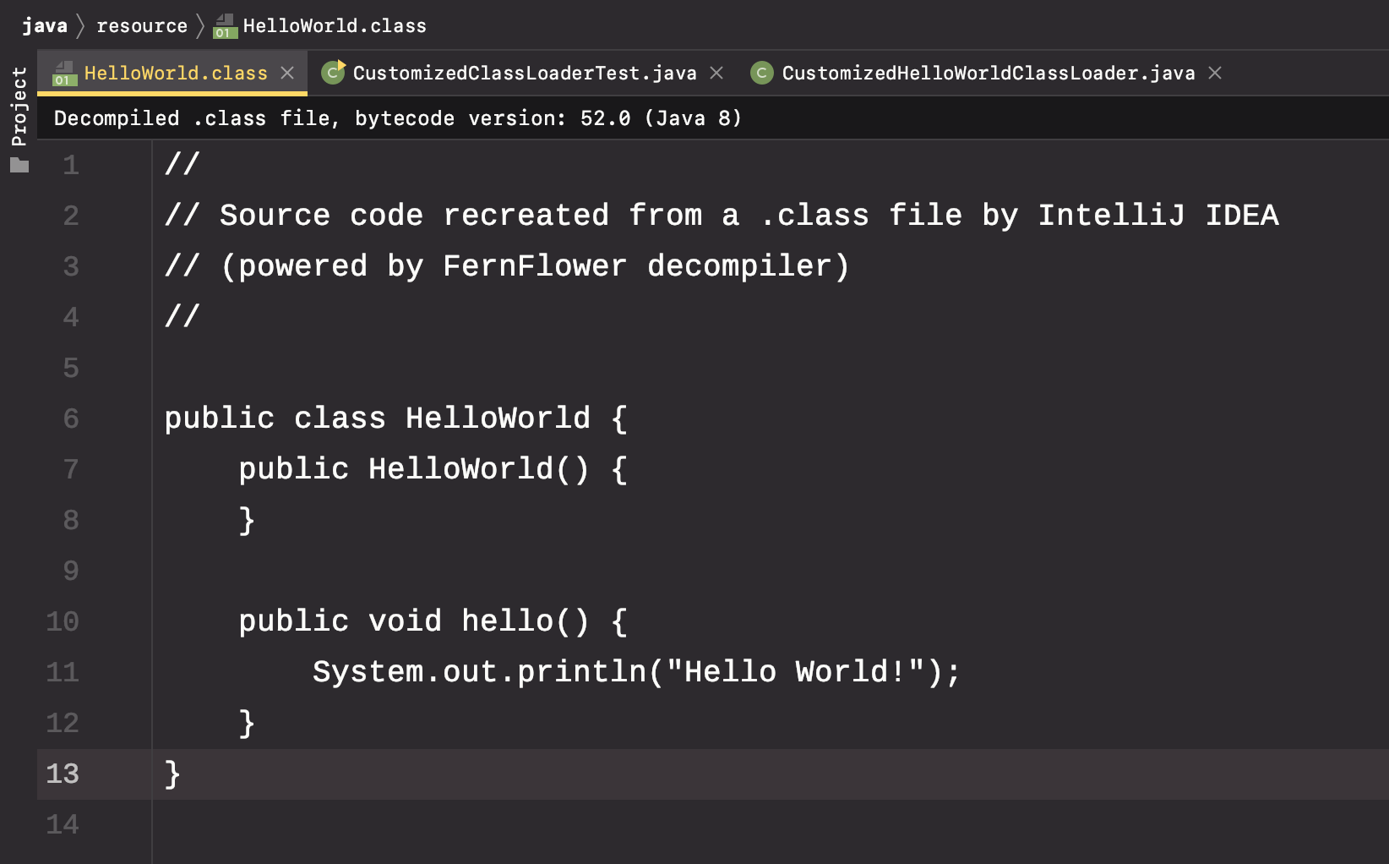Viewport: 1389px width, 864px height.
Task: Click line number 6 in gutter
Action: (71, 418)
